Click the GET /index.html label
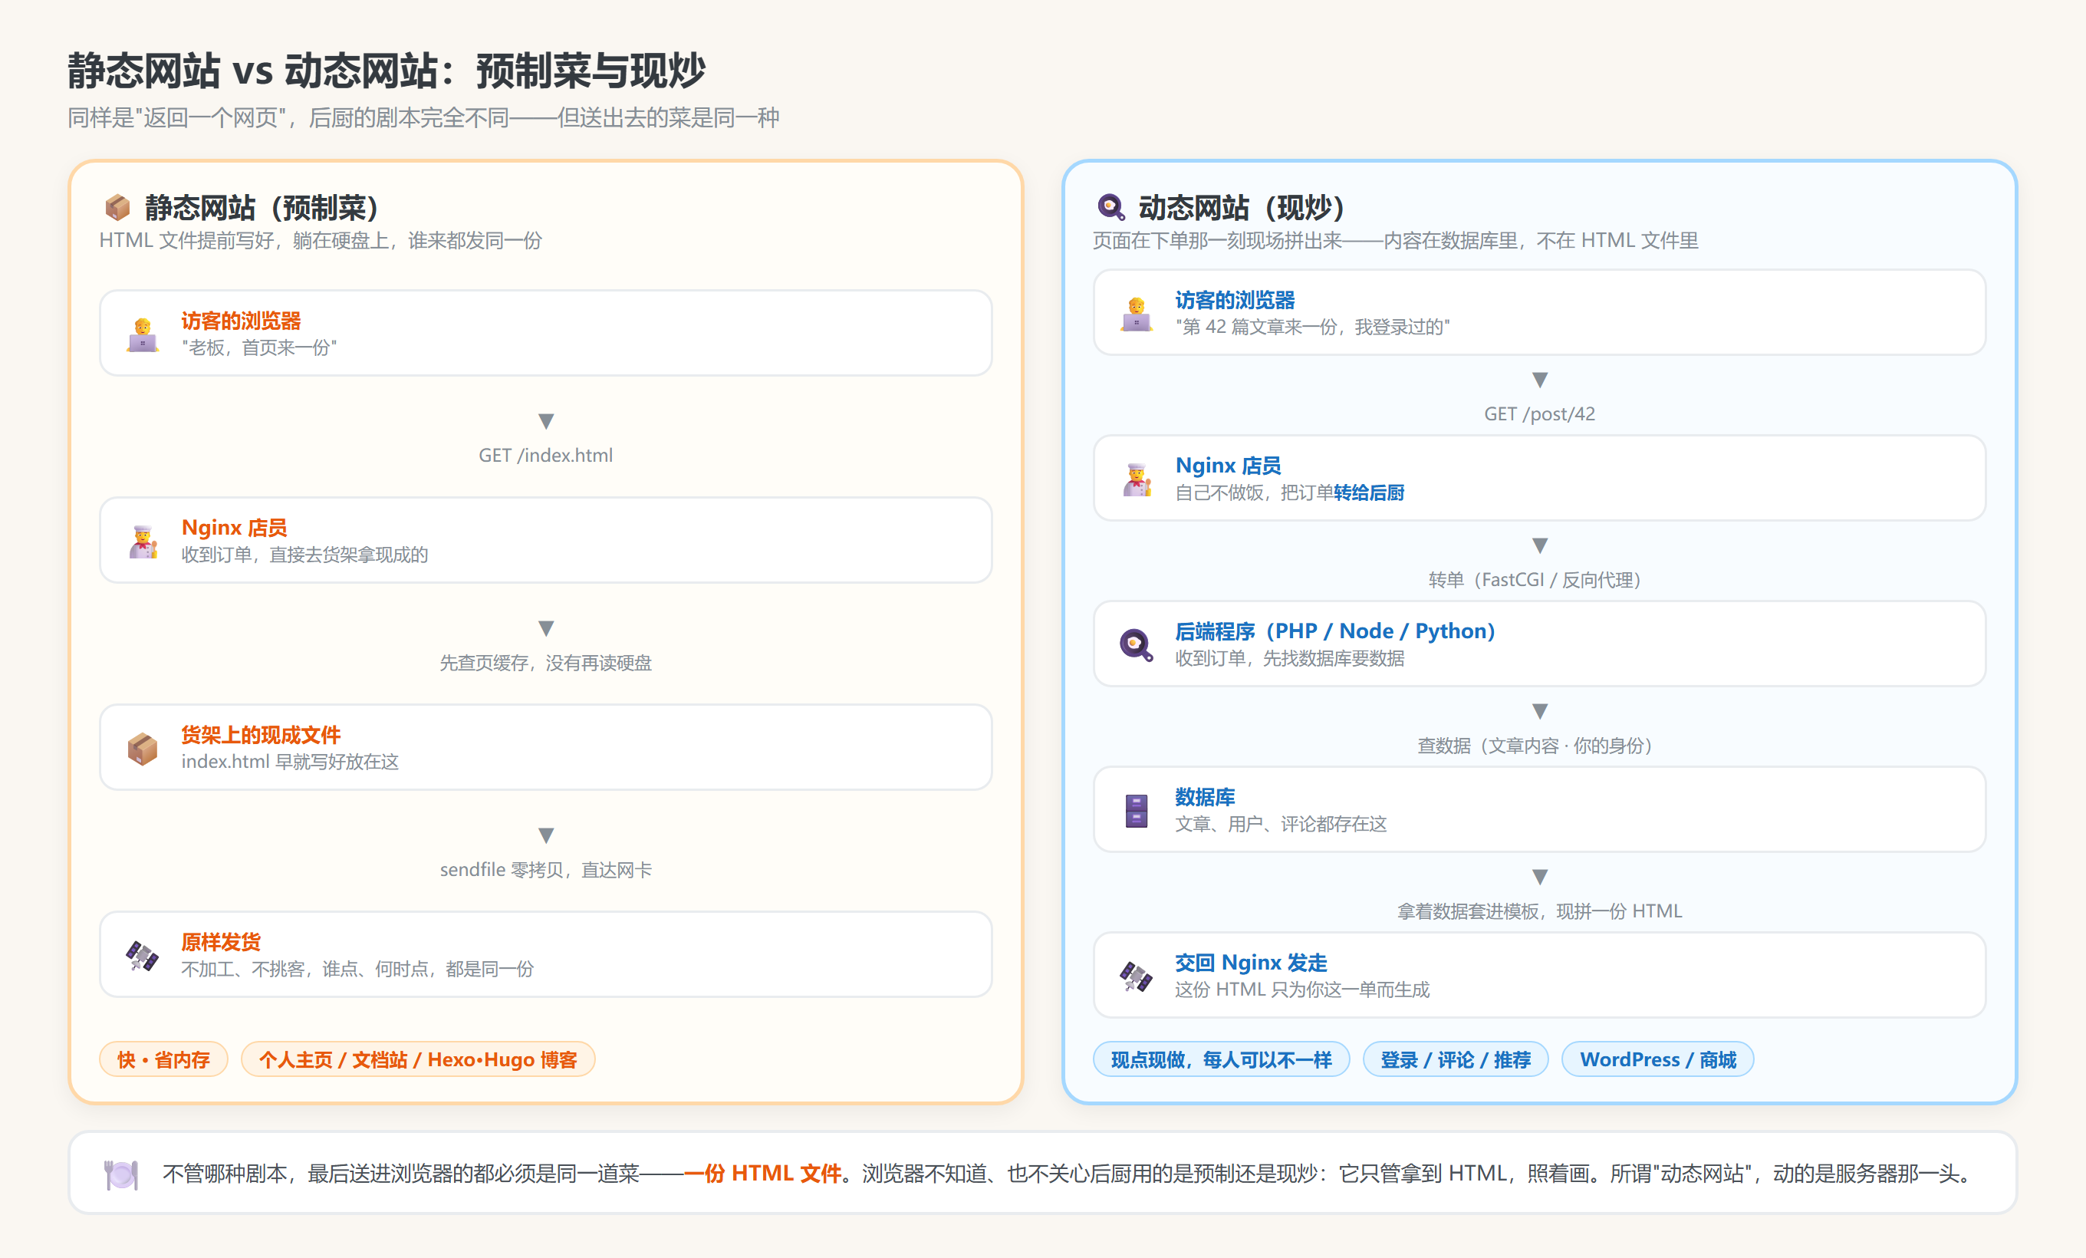 (x=546, y=456)
